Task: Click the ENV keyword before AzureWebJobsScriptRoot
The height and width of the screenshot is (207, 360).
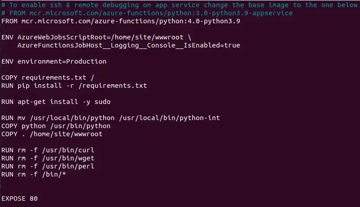Action: pos(7,37)
